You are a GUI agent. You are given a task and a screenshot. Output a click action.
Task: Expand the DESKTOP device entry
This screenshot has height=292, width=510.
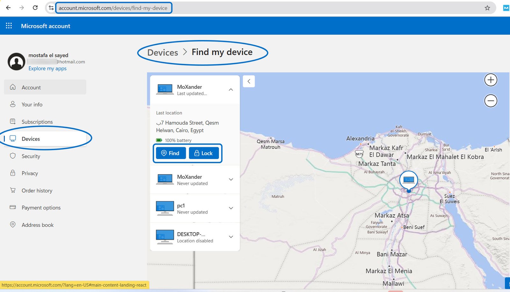click(231, 237)
